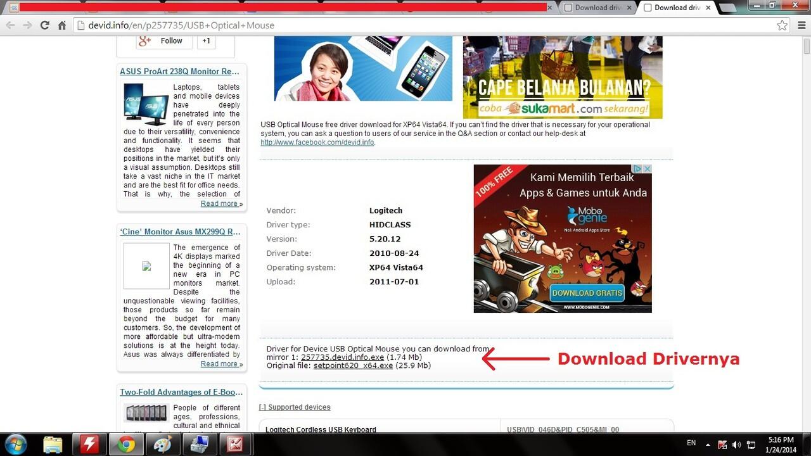Collapse the Supported devices section
The image size is (811, 456).
(x=295, y=407)
